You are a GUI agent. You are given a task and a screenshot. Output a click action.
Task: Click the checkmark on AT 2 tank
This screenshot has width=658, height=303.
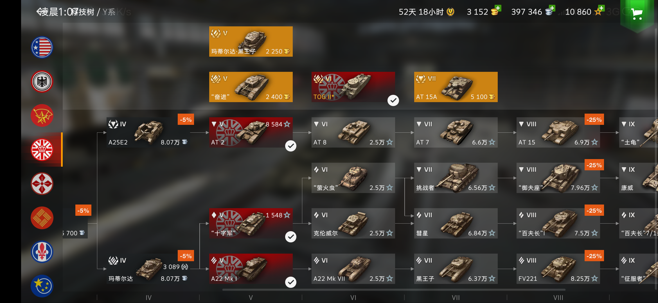pos(291,146)
